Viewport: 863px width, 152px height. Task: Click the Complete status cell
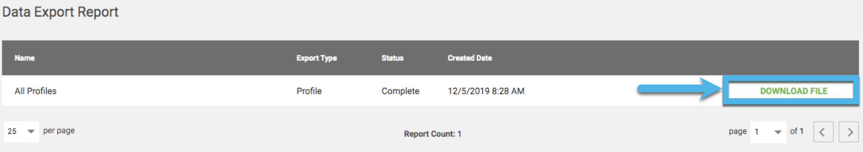click(x=400, y=91)
